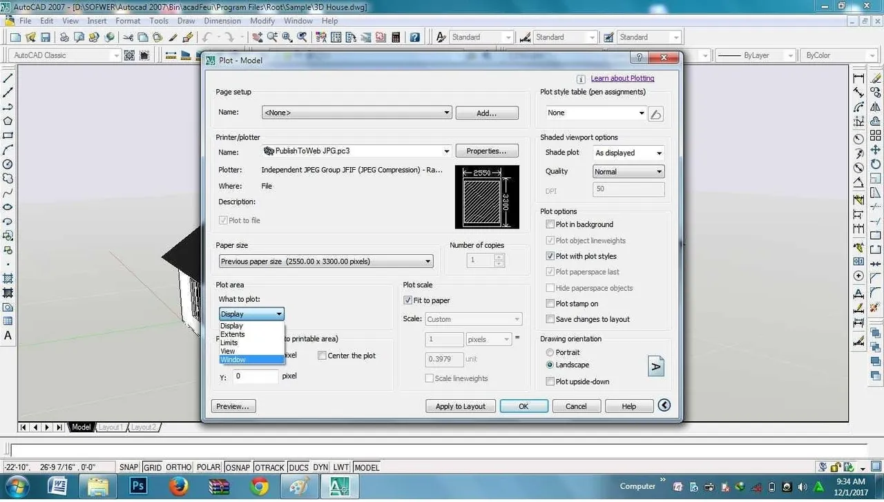884x502 pixels.
Task: Select the Spline draw tool
Action: 8,193
